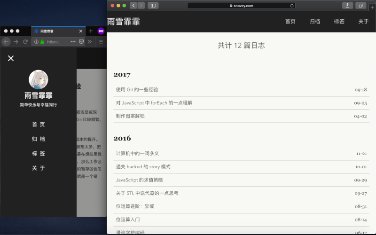Show Safari tab overview
The height and width of the screenshot is (235, 376).
pos(360,6)
